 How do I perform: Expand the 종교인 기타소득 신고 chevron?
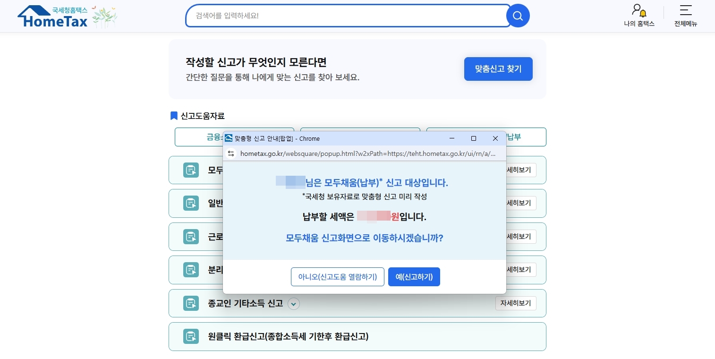click(293, 304)
